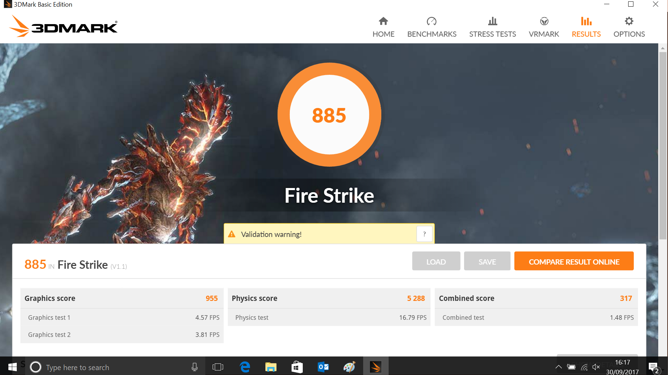The width and height of the screenshot is (668, 375).
Task: Click the Combined test label
Action: [x=463, y=317]
